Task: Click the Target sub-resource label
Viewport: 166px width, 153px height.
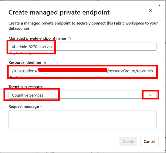Action: click(26, 87)
